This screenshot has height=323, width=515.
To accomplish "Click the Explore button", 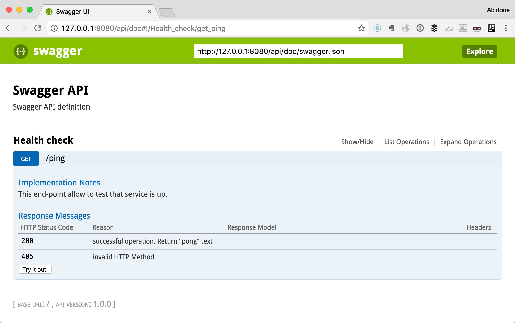I will tap(480, 51).
